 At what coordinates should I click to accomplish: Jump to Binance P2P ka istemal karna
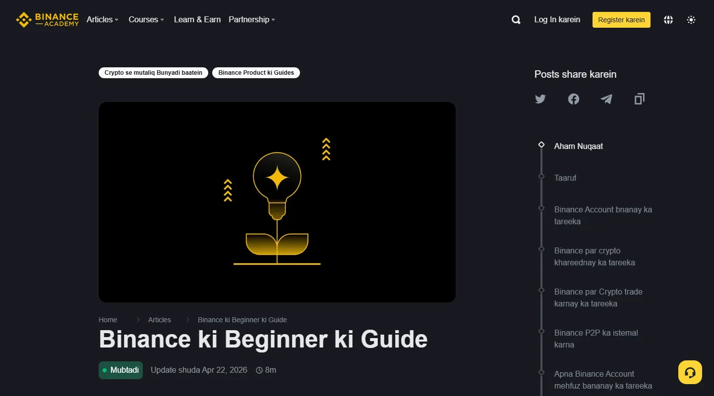596,339
